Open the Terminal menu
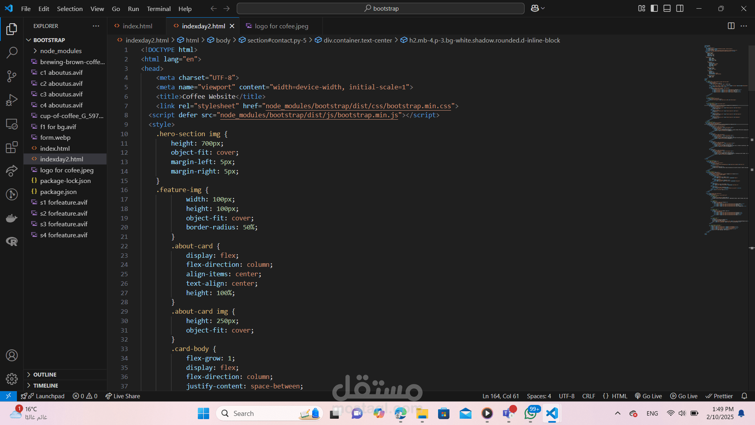755x425 pixels. pyautogui.click(x=158, y=9)
